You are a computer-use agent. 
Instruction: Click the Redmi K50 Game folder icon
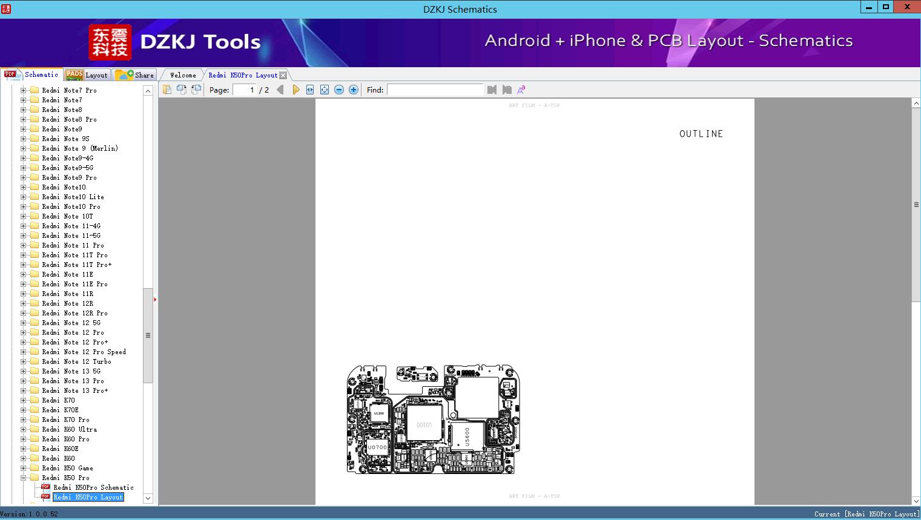(x=35, y=468)
